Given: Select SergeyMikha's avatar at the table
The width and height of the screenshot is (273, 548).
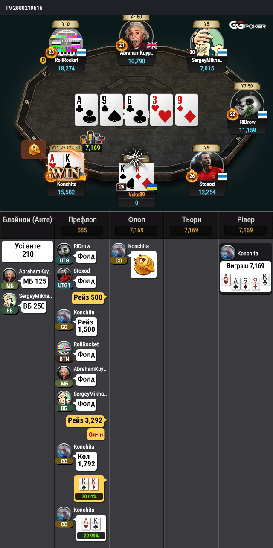Looking at the screenshot, I should [206, 41].
